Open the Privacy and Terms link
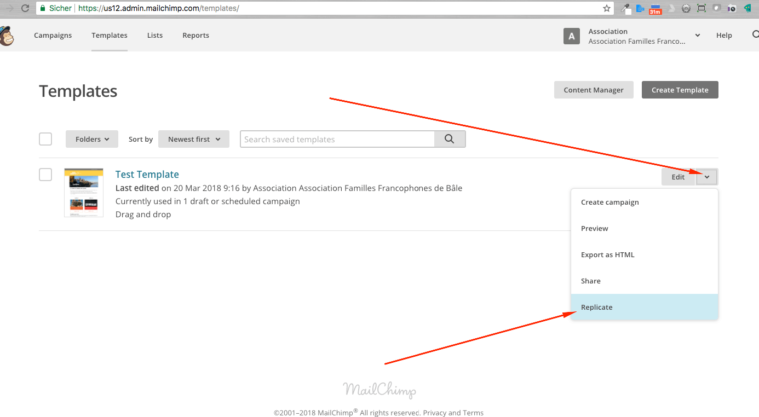 453,413
